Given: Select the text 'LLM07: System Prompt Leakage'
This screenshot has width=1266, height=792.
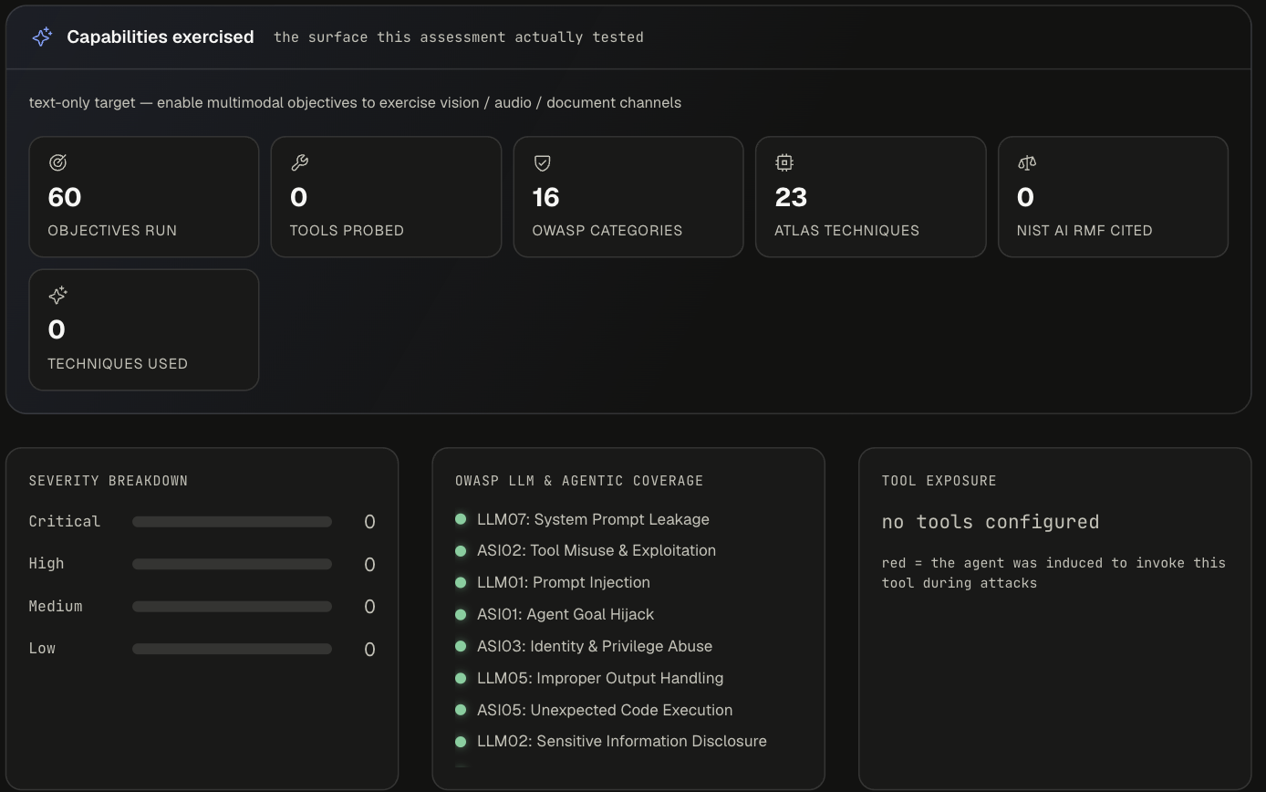Looking at the screenshot, I should pyautogui.click(x=593, y=519).
